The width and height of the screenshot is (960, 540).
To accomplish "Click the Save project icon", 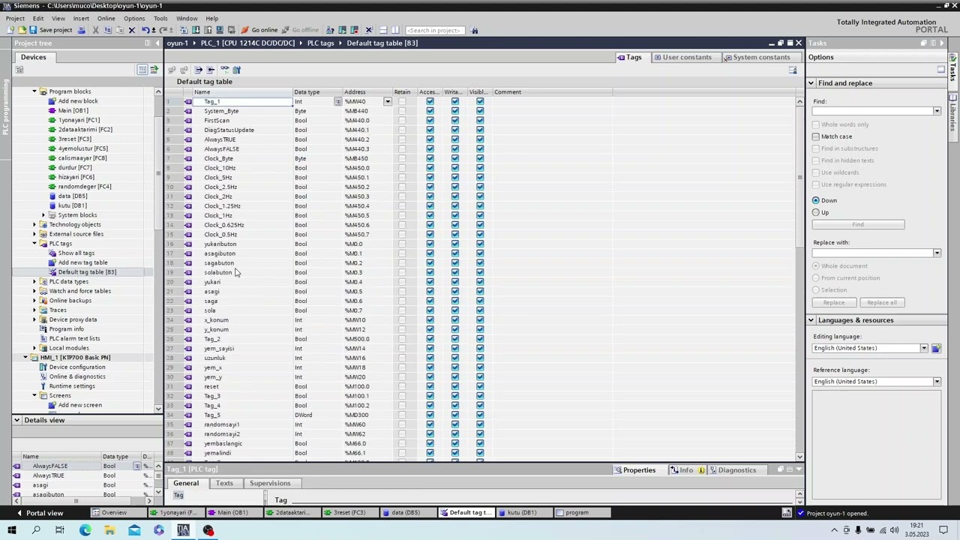I will [33, 30].
